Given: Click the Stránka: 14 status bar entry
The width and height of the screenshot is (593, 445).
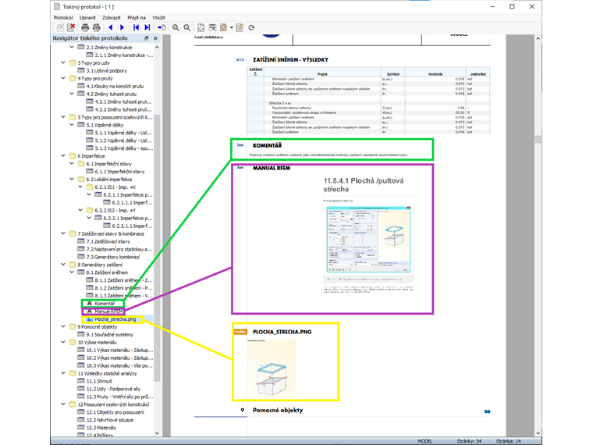Looking at the screenshot, I should (508, 441).
